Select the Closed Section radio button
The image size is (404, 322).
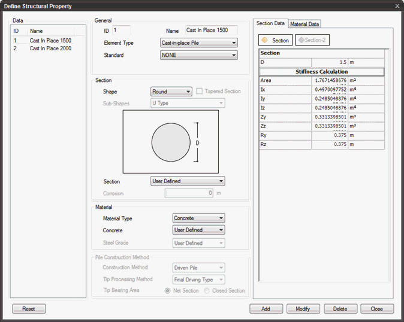pyautogui.click(x=207, y=291)
